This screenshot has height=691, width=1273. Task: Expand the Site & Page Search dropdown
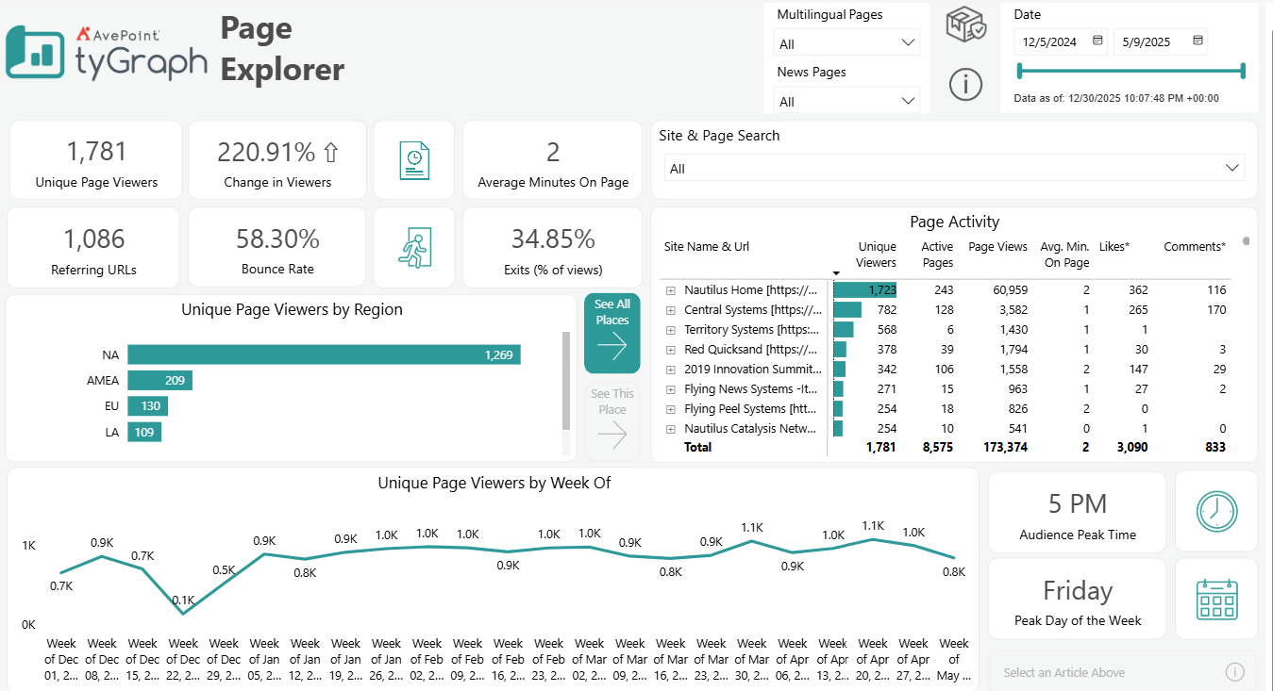[1231, 167]
